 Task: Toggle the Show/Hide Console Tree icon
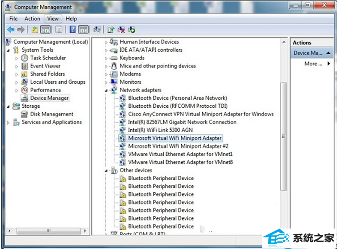tap(46, 30)
